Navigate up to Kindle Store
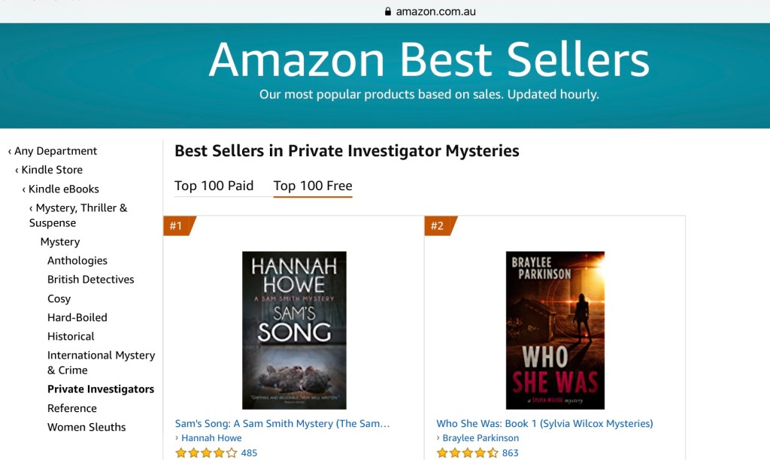 click(x=52, y=170)
